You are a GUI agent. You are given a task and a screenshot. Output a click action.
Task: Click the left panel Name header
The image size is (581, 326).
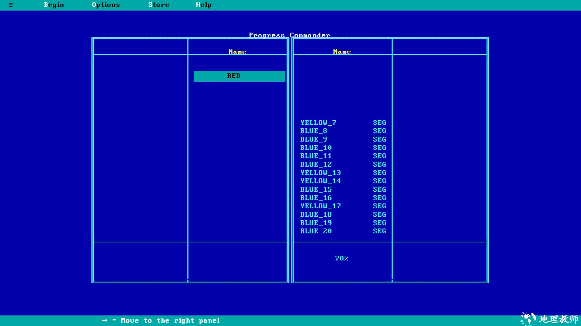(x=237, y=52)
